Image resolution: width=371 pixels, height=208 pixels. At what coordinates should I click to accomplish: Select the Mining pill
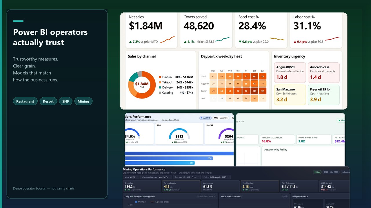83,101
